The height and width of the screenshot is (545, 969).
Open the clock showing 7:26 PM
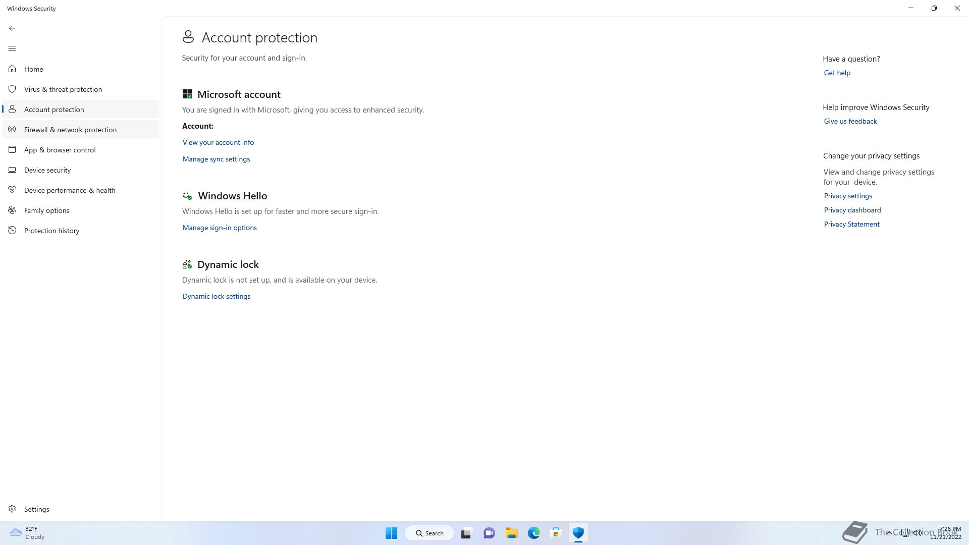click(x=946, y=533)
